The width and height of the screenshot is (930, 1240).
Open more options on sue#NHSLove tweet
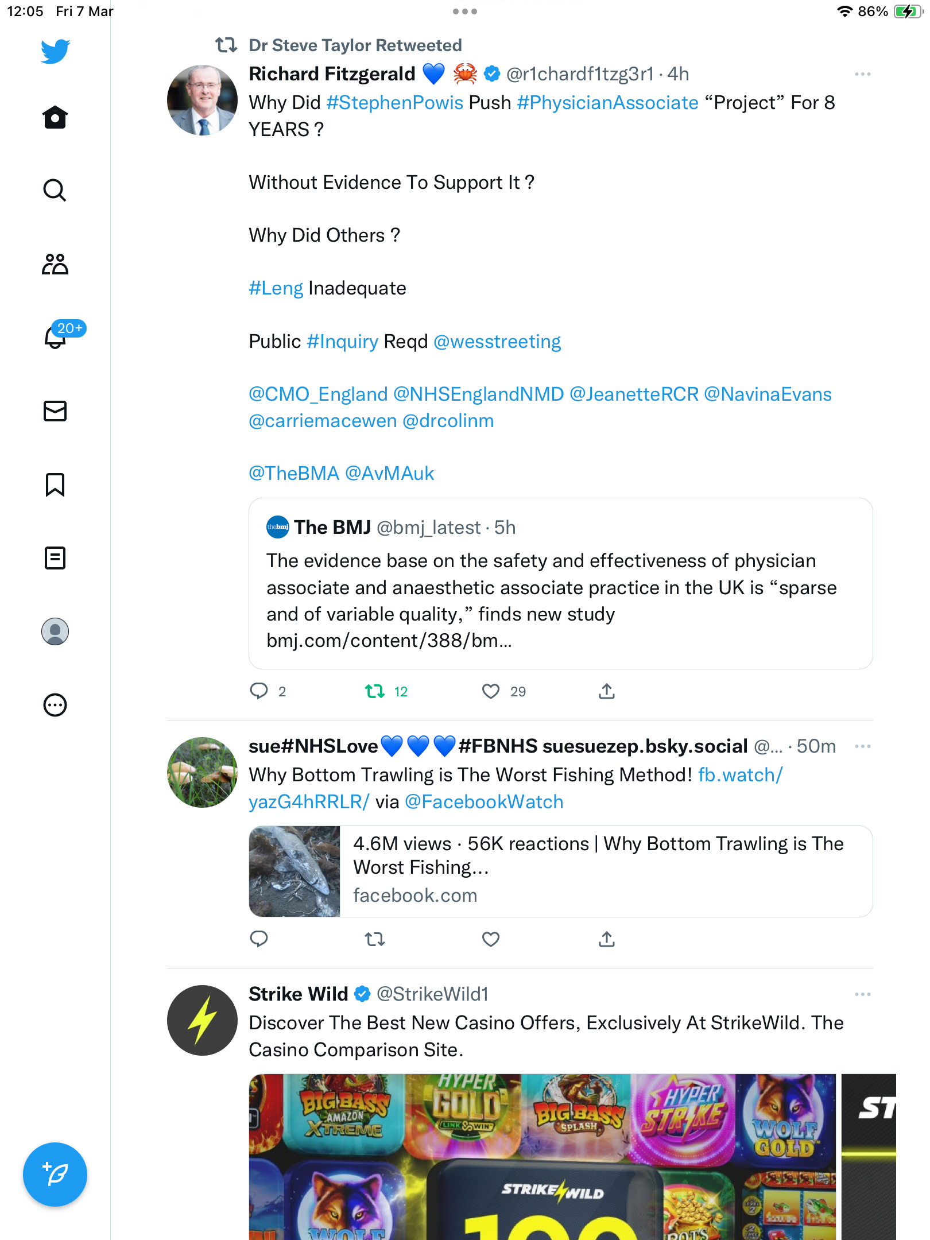(863, 746)
